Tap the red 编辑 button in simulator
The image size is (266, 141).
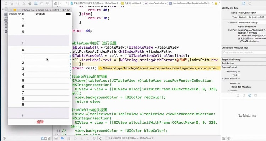(40, 122)
